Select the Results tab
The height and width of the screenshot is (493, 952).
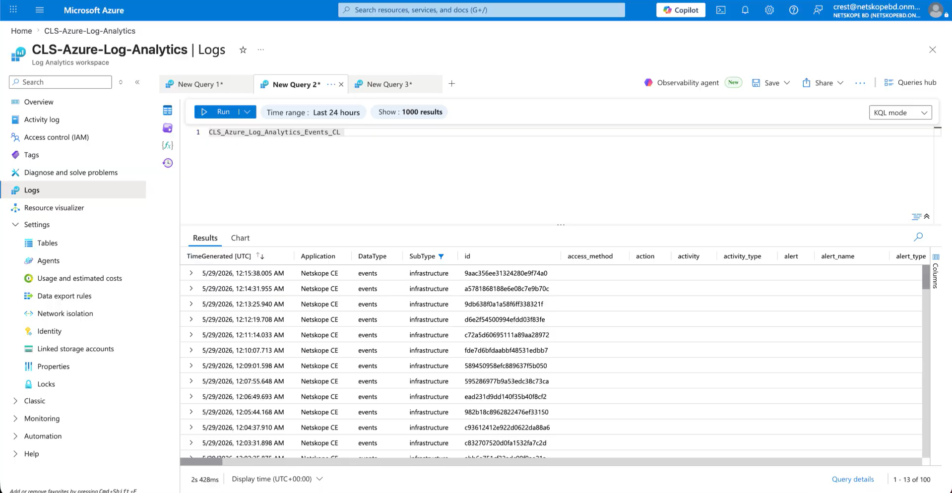[x=205, y=238]
